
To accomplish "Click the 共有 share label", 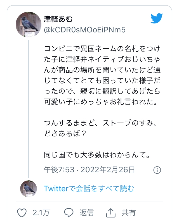I will [x=129, y=213].
